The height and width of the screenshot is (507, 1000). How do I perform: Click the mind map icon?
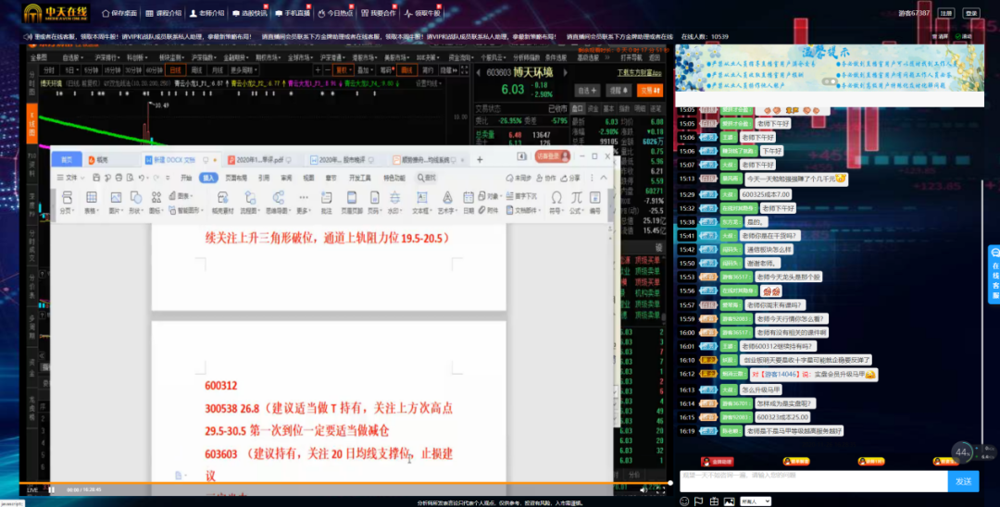[277, 200]
